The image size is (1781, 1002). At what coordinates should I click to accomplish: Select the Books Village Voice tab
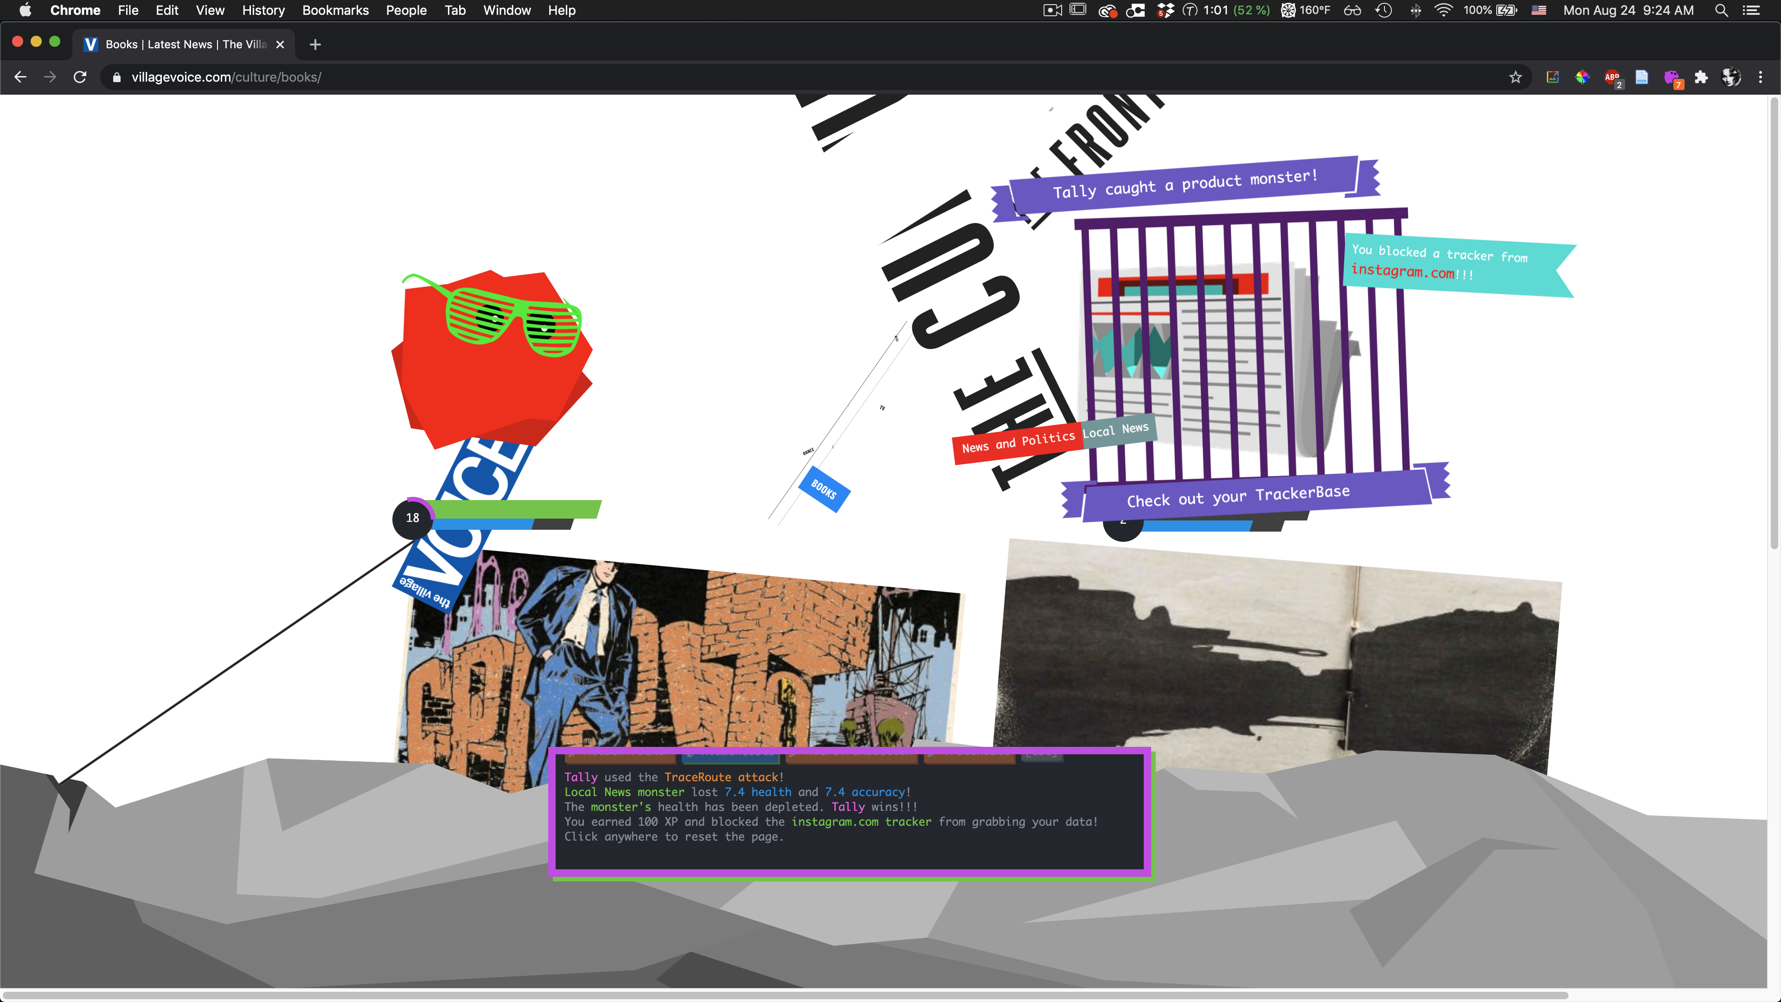pyautogui.click(x=184, y=44)
